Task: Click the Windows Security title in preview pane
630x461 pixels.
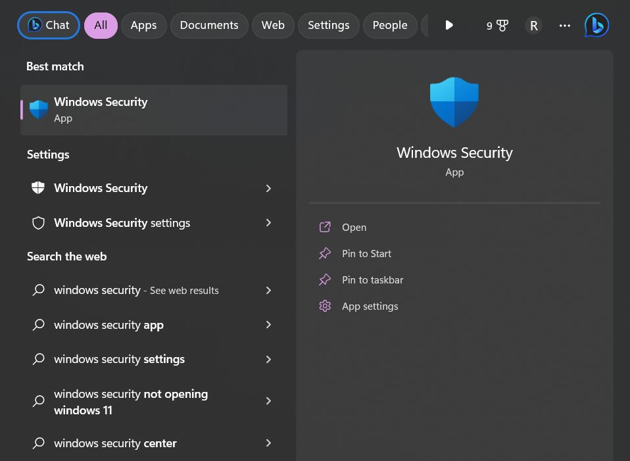Action: click(x=454, y=153)
